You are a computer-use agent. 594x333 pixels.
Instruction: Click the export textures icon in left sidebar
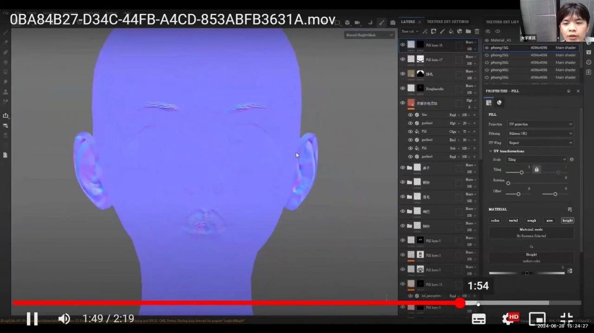pyautogui.click(x=6, y=115)
